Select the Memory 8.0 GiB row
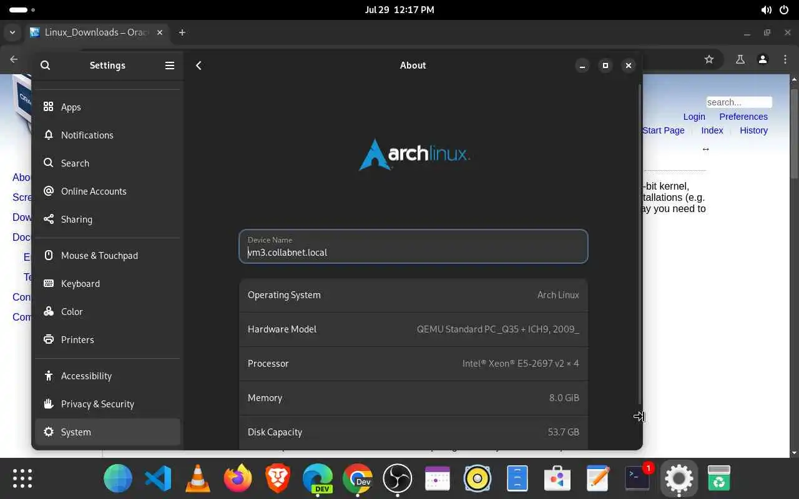Viewport: 799px width, 499px height. tap(413, 398)
